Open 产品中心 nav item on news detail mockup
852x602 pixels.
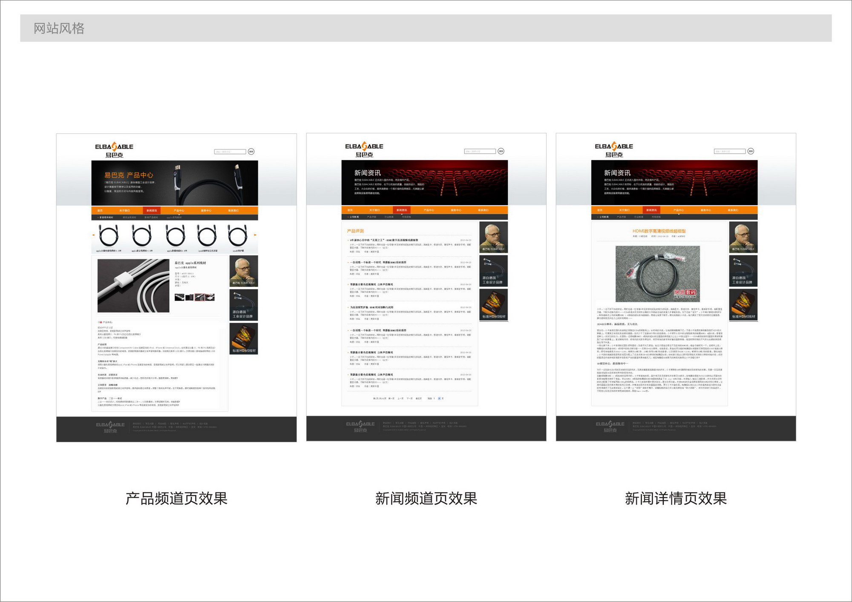[x=679, y=210]
